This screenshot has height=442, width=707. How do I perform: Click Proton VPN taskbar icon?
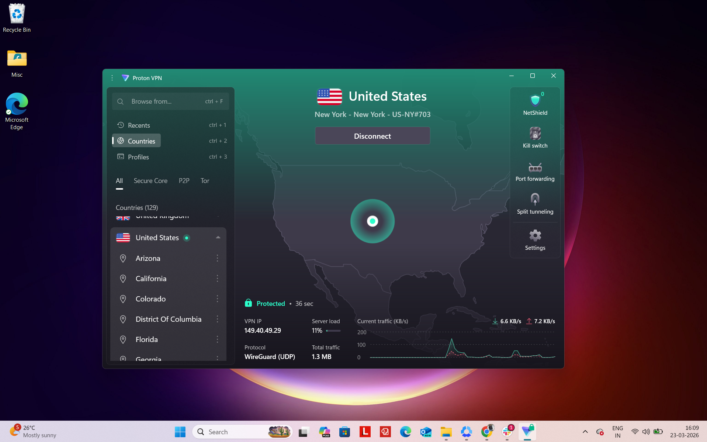527,432
